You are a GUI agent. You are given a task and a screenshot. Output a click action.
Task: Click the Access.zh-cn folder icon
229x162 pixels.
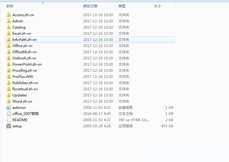click(9, 15)
